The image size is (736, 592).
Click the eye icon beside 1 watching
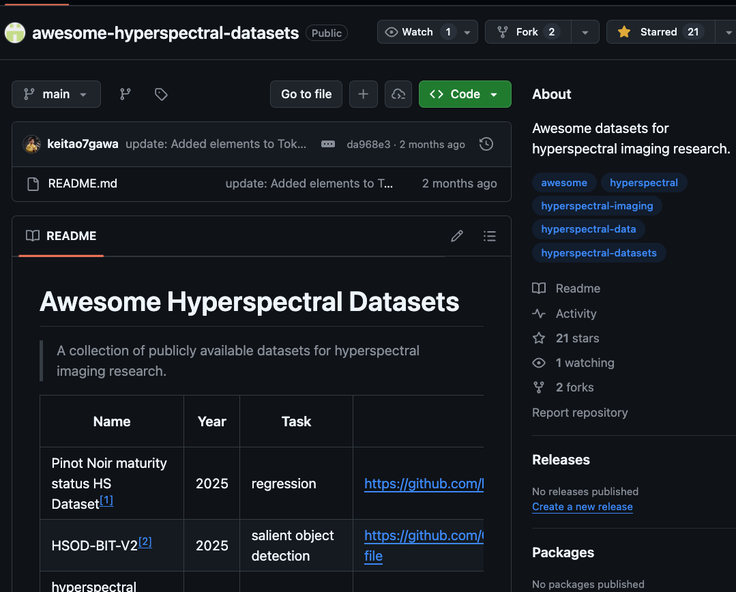539,362
